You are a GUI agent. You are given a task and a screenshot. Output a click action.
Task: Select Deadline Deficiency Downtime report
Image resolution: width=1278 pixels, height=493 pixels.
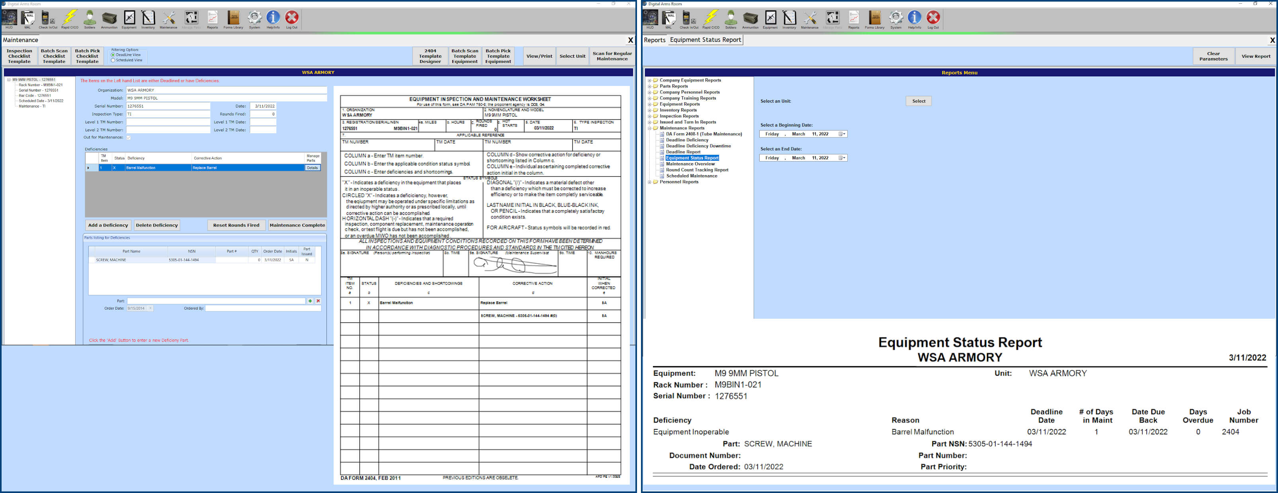pos(698,146)
